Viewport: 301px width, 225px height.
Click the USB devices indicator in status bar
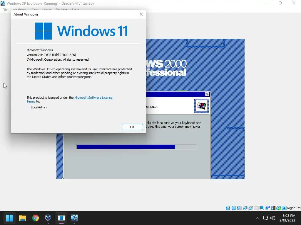[251, 208]
